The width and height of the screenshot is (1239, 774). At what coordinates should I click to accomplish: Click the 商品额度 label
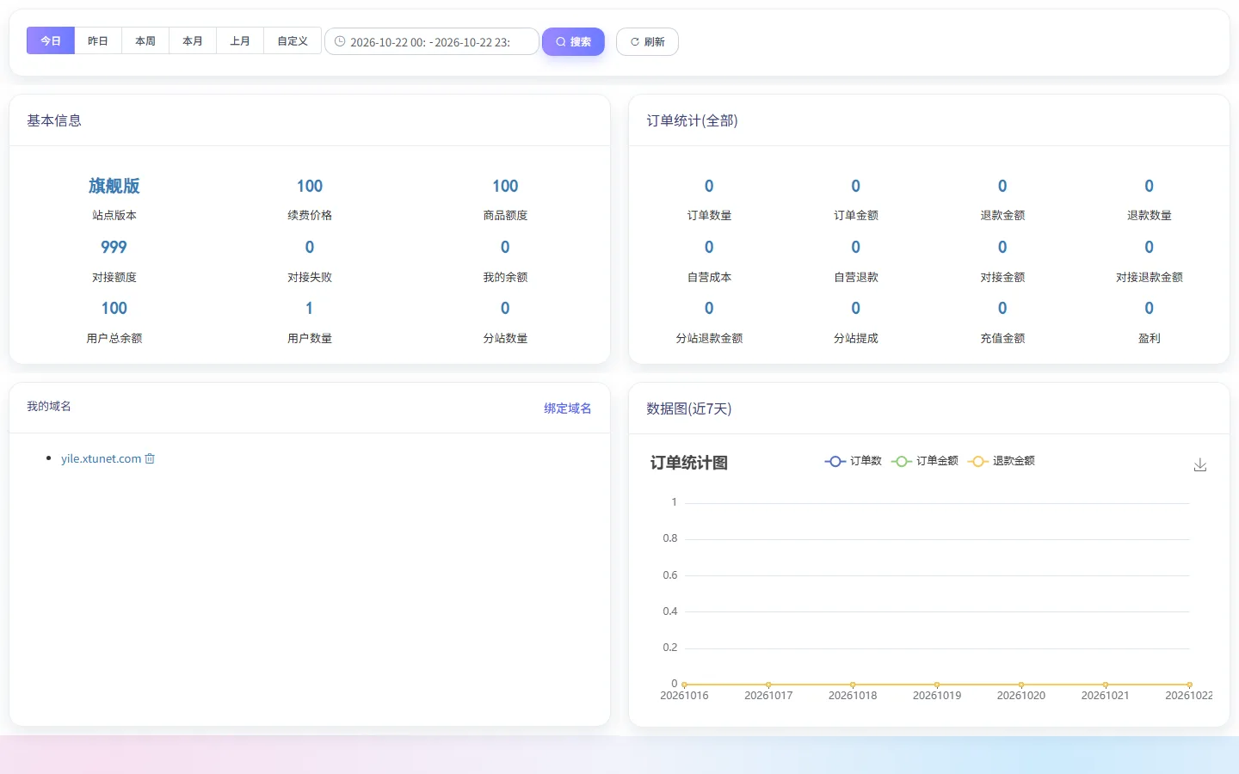(x=505, y=215)
